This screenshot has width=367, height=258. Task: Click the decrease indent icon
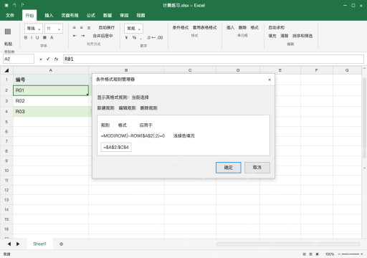click(75, 36)
